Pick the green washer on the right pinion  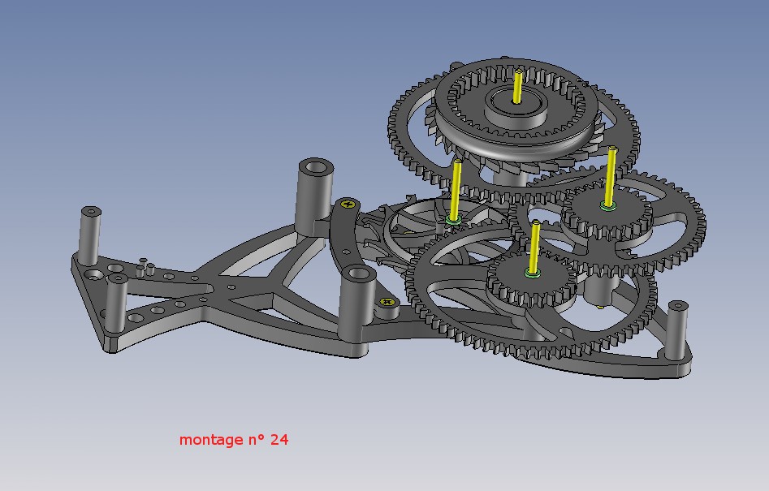coord(609,207)
